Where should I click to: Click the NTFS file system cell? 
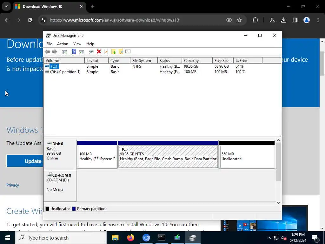pyautogui.click(x=136, y=66)
